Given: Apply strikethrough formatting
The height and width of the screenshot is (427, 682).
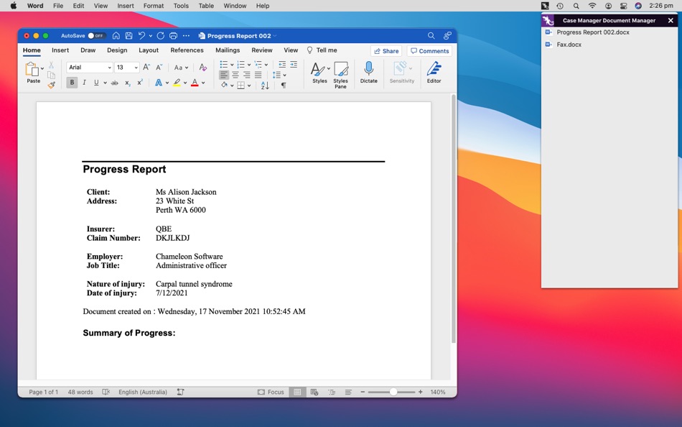Looking at the screenshot, I should click(x=114, y=83).
